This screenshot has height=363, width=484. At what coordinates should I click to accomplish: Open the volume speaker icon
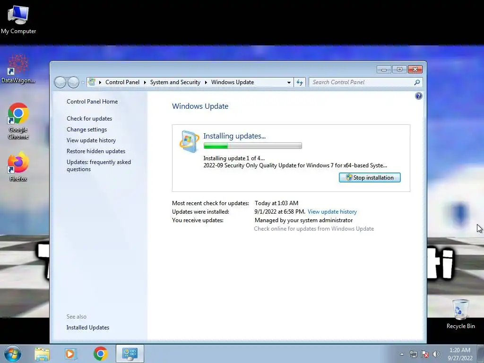(x=436, y=354)
